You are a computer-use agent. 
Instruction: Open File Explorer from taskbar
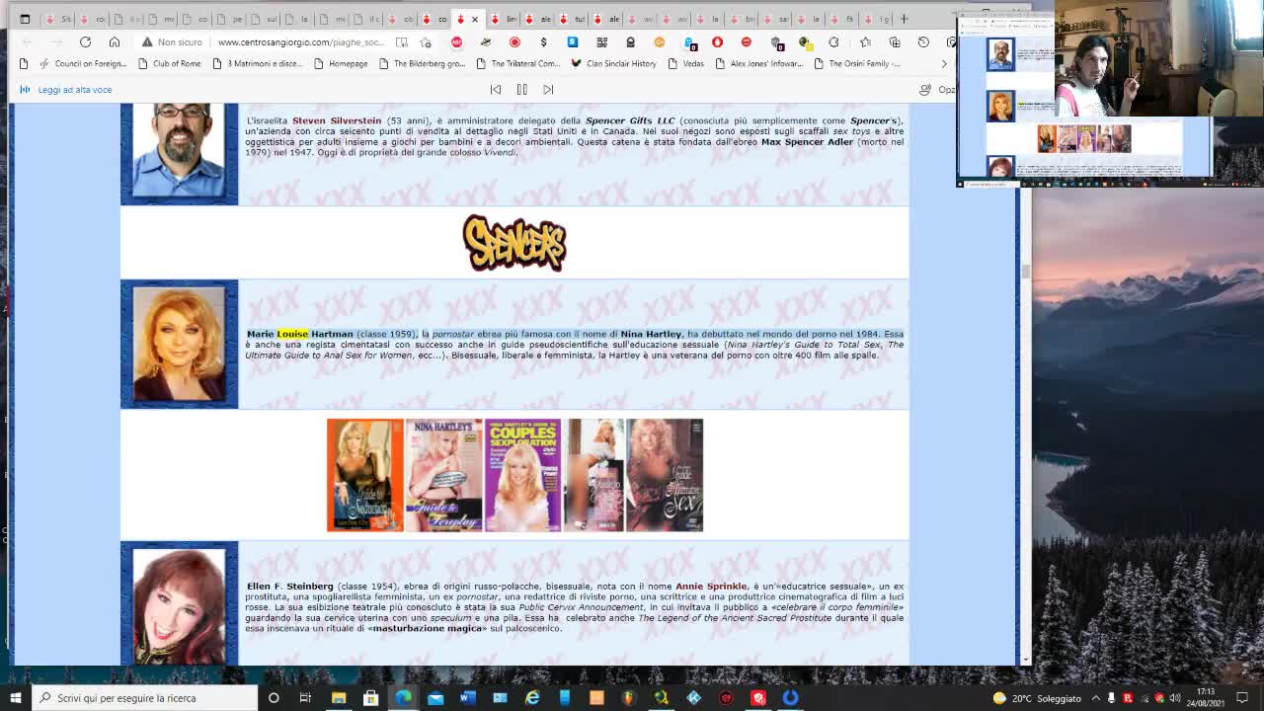coord(339,698)
